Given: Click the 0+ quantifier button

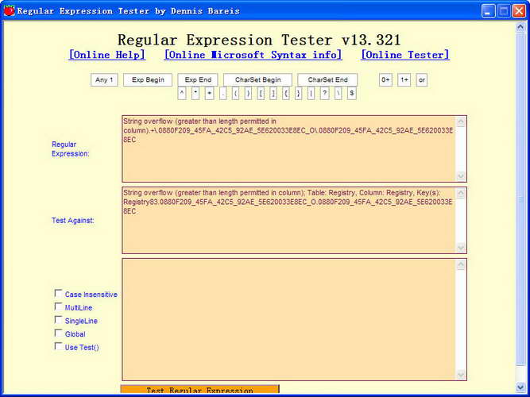Looking at the screenshot, I should 385,80.
